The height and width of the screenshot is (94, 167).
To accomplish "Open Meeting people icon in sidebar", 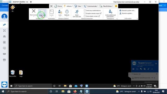I will click(4, 37).
